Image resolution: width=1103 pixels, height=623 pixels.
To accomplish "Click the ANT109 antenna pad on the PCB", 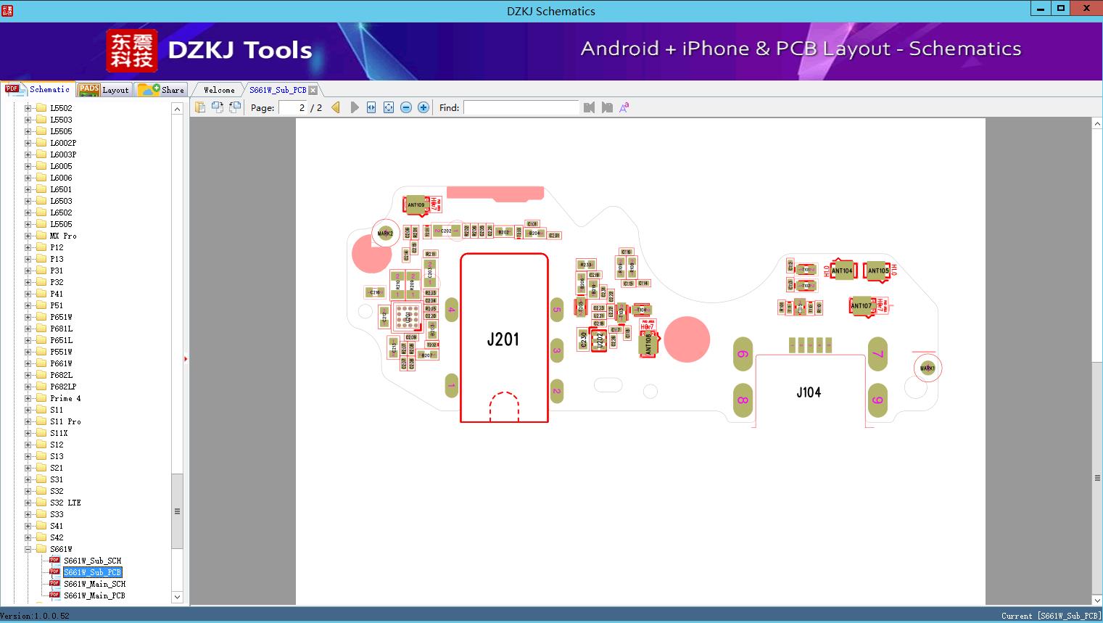I will (416, 205).
